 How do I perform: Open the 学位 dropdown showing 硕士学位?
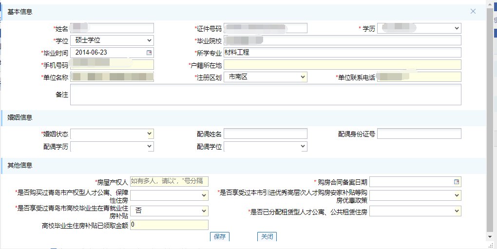[x=149, y=40]
